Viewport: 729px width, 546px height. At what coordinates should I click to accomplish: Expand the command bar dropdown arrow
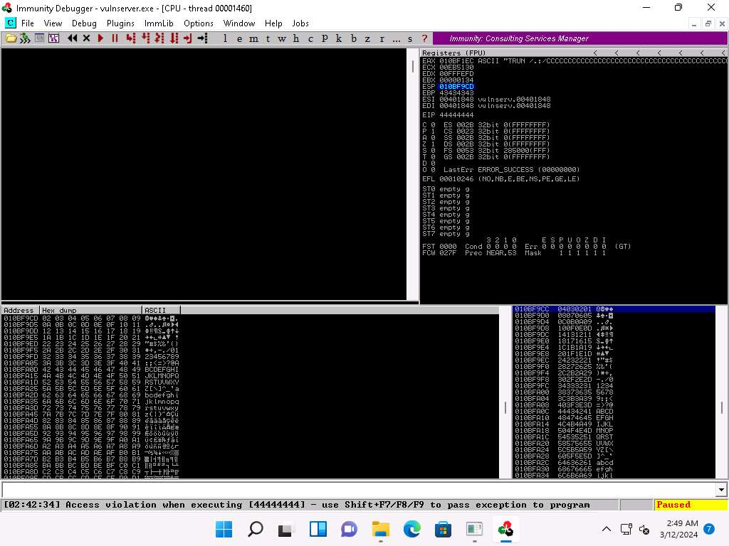pos(721,490)
